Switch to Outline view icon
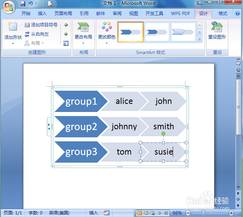The height and width of the screenshot is (217, 243). click(159, 213)
